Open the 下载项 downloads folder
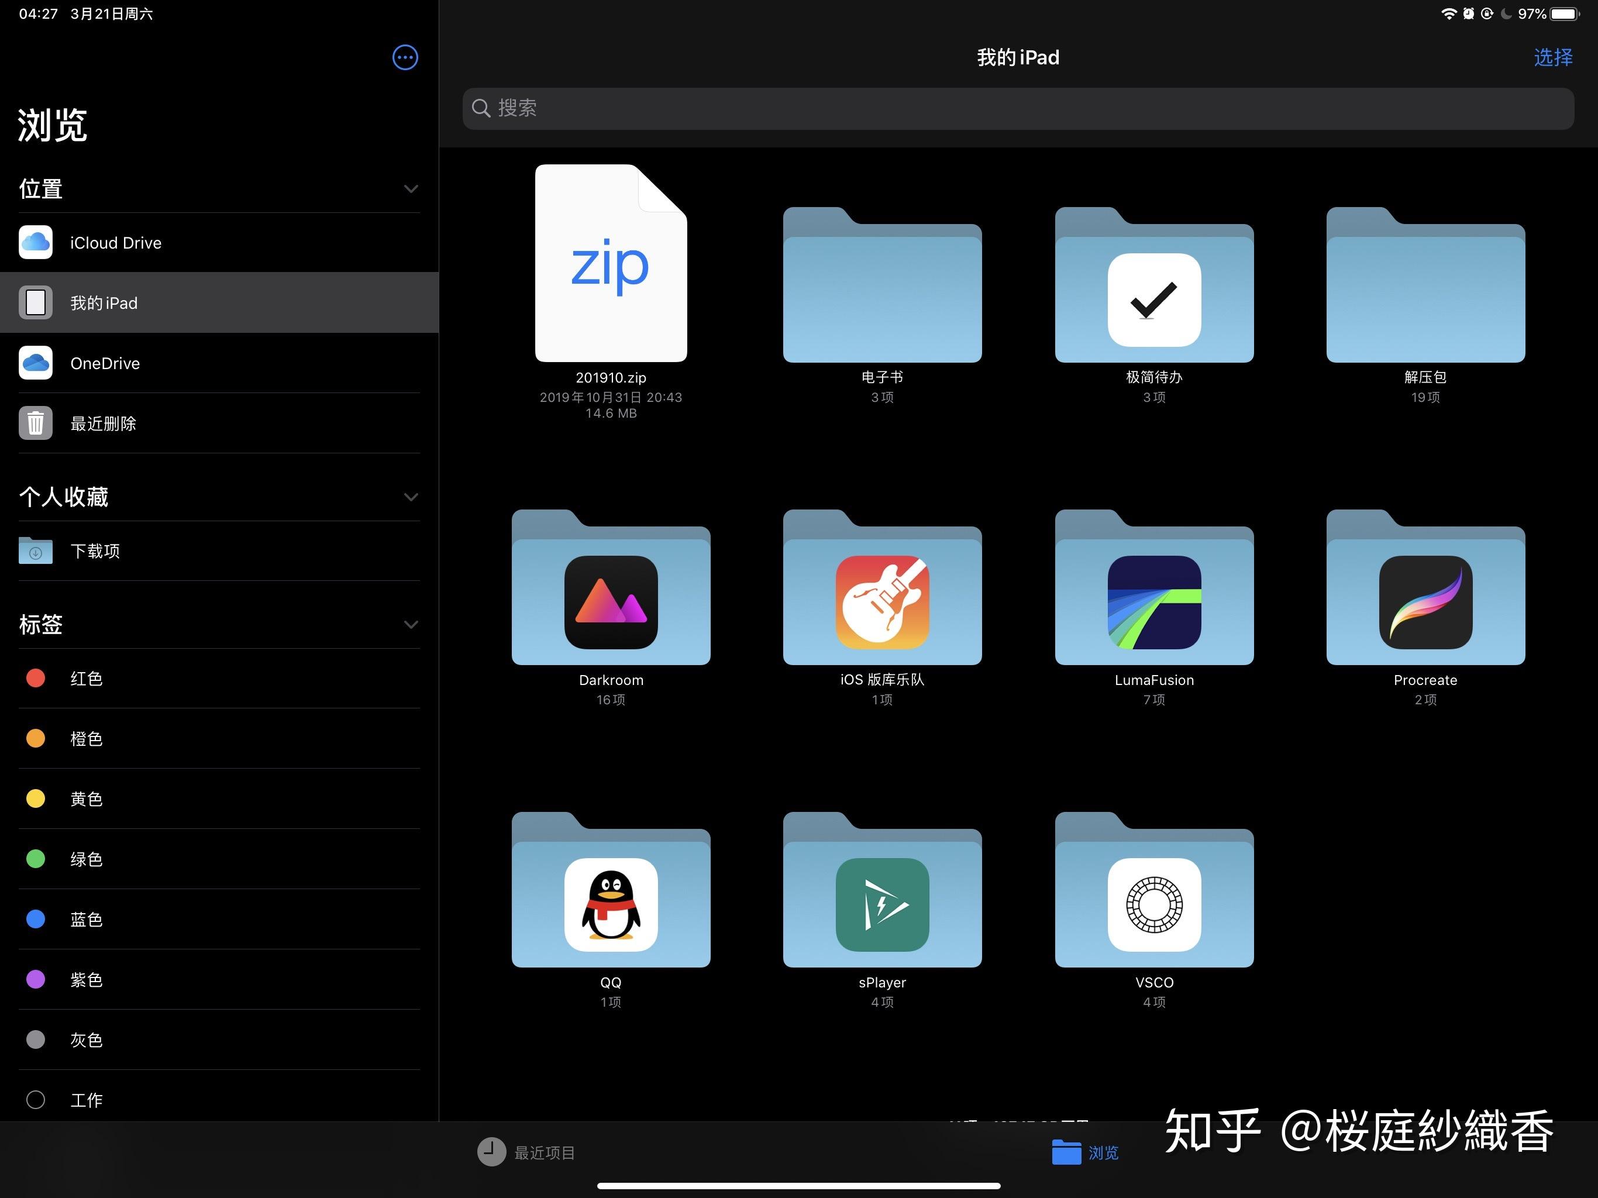The height and width of the screenshot is (1198, 1598). pos(94,550)
